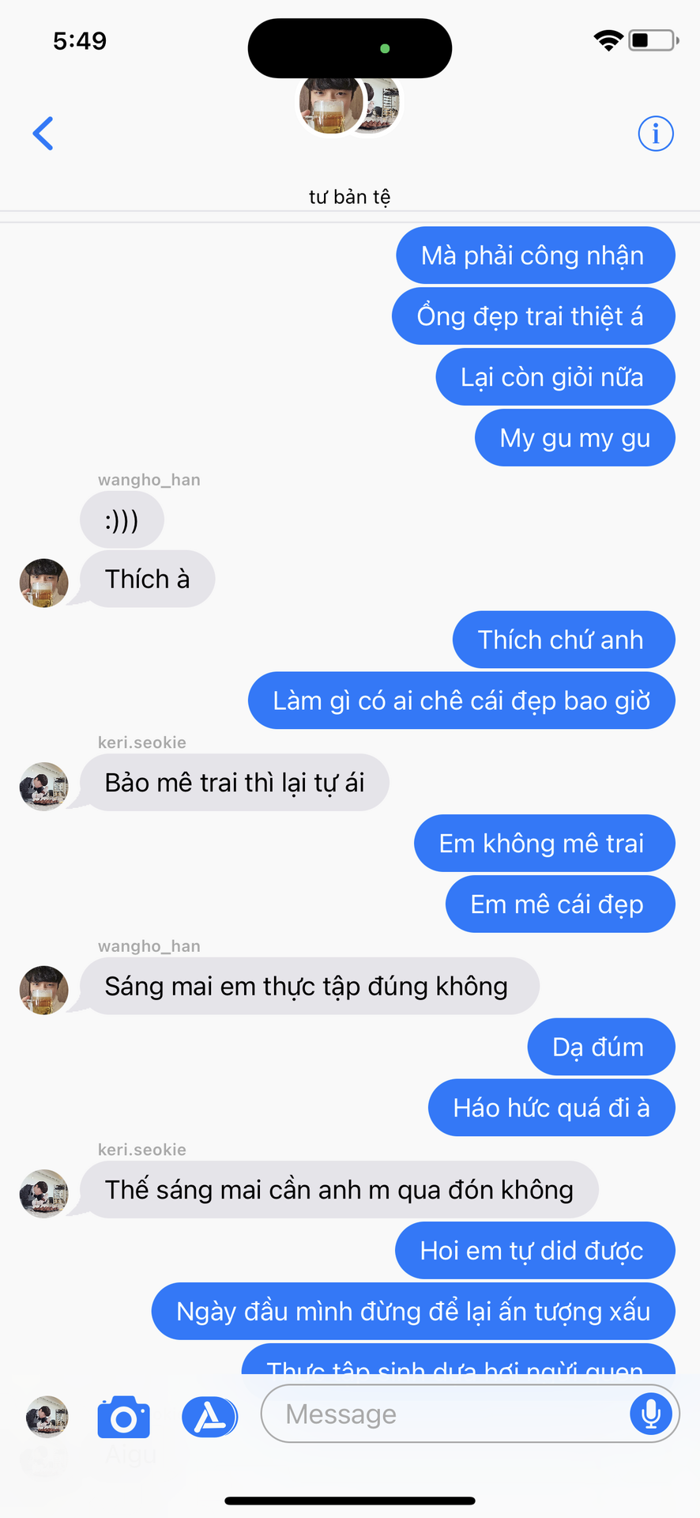Start voice dictation with the microphone icon

point(651,1414)
